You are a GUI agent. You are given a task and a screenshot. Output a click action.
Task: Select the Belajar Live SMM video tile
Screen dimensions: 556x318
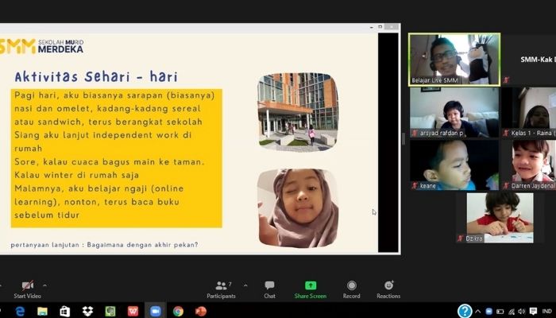(454, 59)
